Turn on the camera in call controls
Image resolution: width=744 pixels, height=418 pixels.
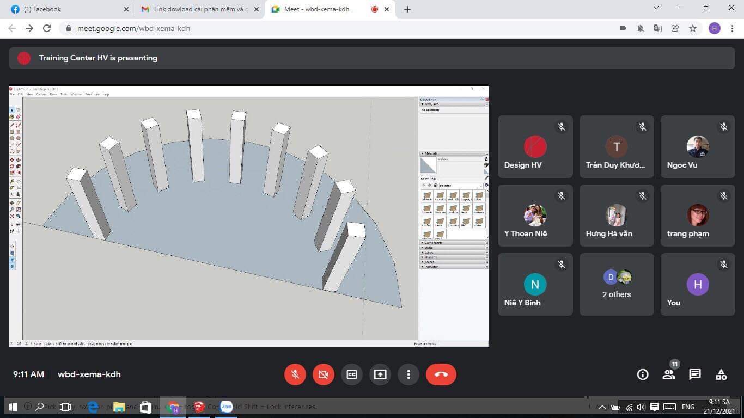[324, 374]
